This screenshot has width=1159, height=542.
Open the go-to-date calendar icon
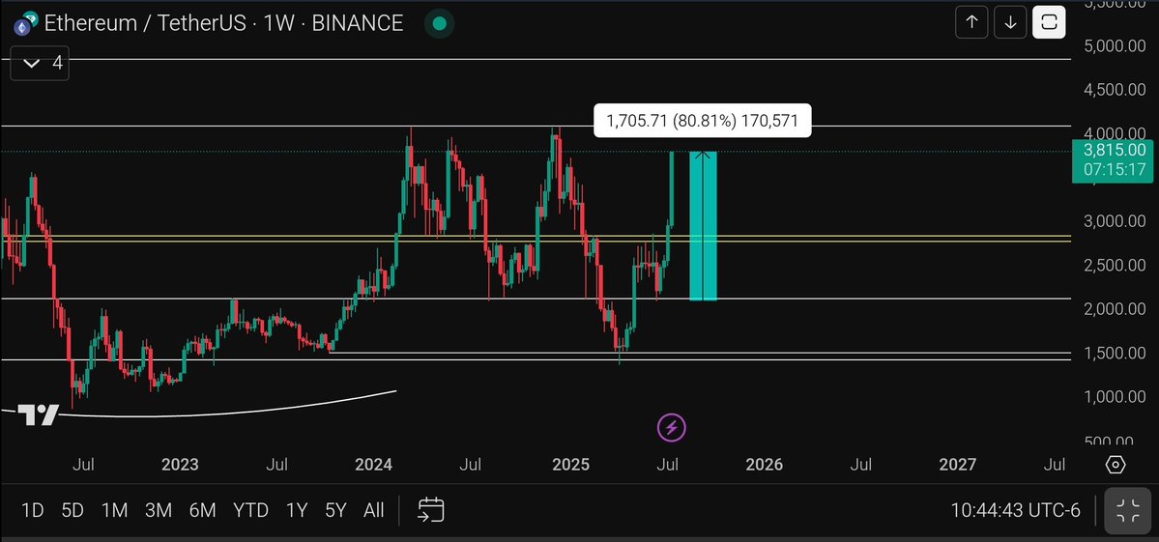point(431,509)
